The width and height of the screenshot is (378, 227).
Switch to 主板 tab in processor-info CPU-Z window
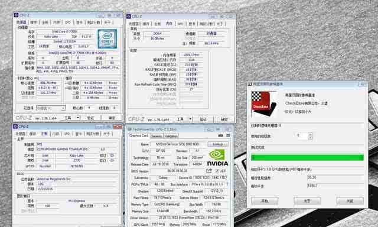(x=45, y=22)
